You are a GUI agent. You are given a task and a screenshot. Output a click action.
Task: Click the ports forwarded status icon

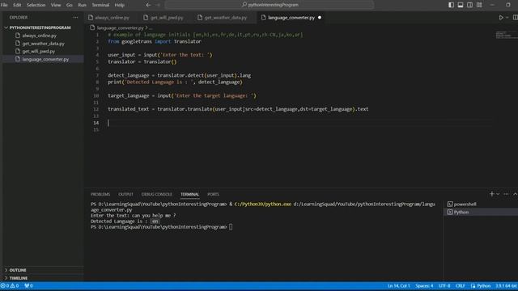click(x=28, y=286)
